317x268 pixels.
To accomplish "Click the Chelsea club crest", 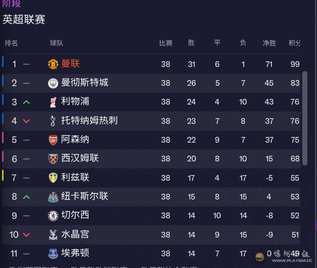I will pyautogui.click(x=53, y=215).
